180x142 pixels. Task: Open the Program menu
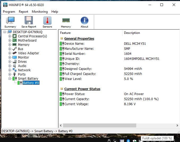(9, 12)
